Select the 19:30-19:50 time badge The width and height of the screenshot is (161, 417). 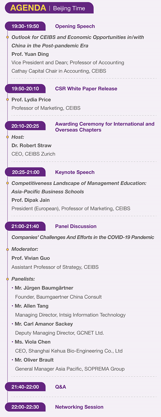[25, 26]
